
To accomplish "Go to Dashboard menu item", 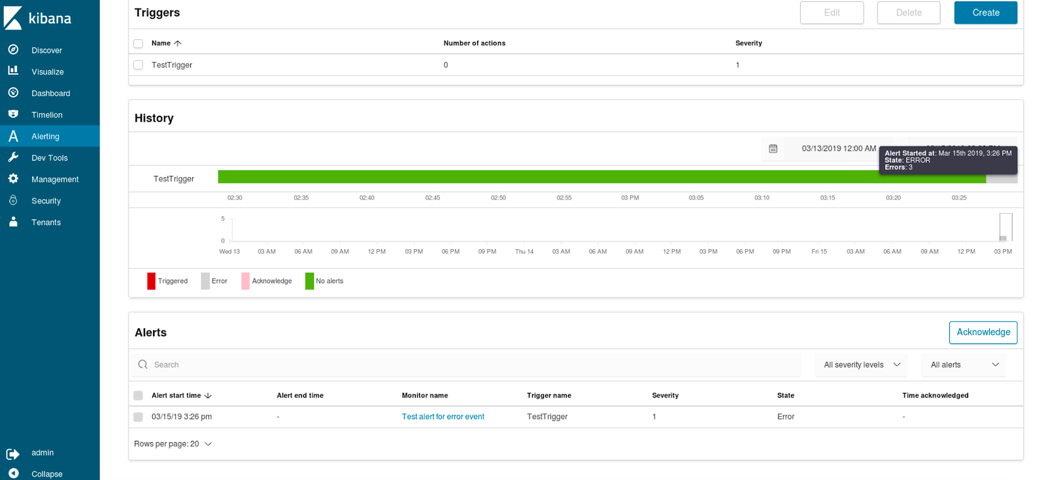I will [x=51, y=94].
